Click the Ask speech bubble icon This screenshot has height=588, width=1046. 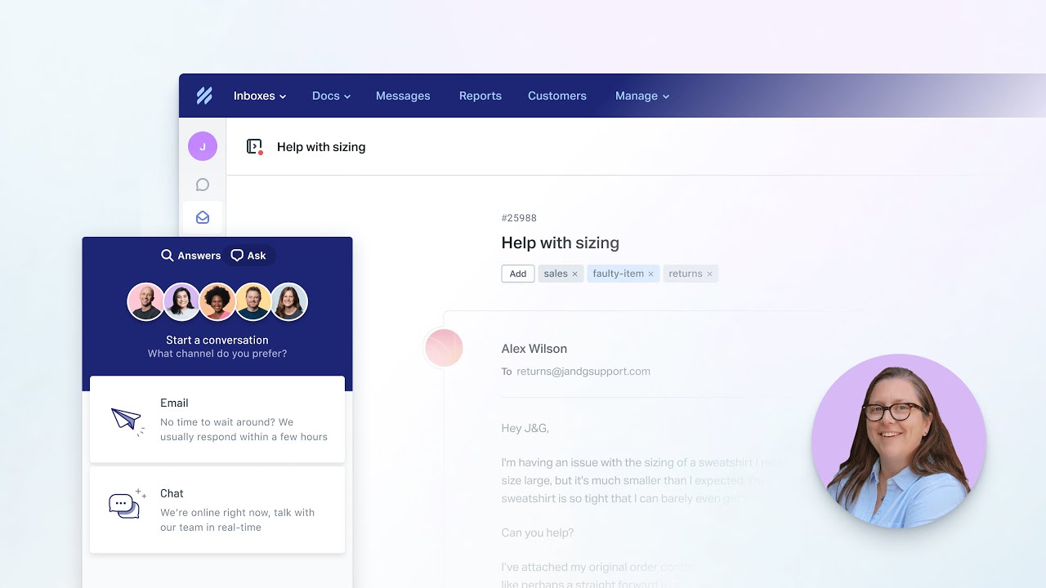[x=236, y=255]
